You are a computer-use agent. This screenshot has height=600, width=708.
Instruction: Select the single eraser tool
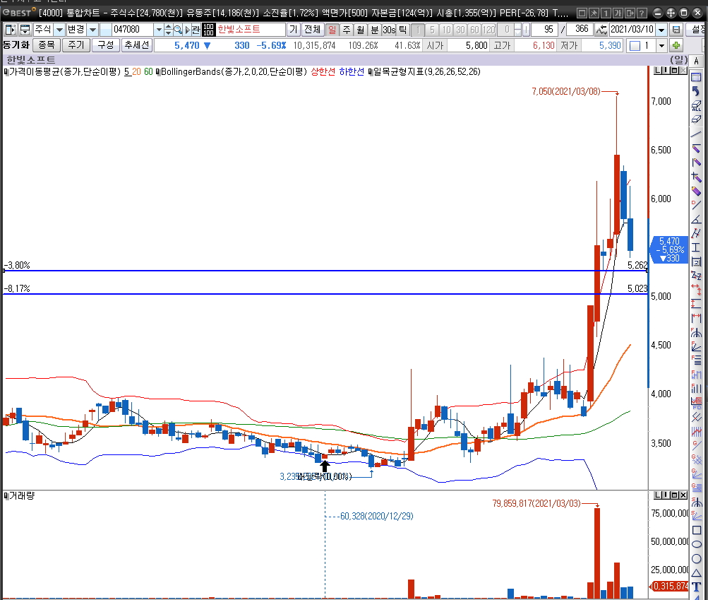[696, 119]
